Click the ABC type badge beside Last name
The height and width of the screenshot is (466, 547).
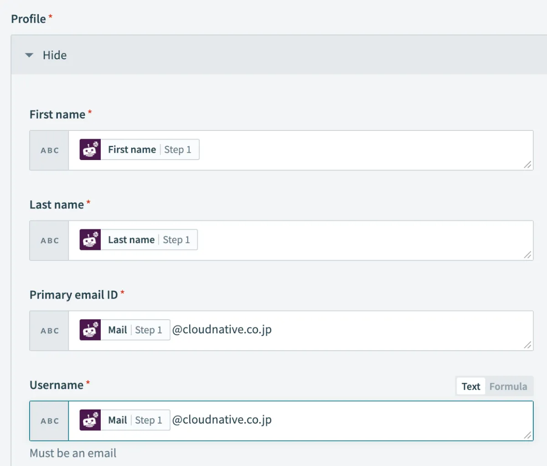pos(50,241)
